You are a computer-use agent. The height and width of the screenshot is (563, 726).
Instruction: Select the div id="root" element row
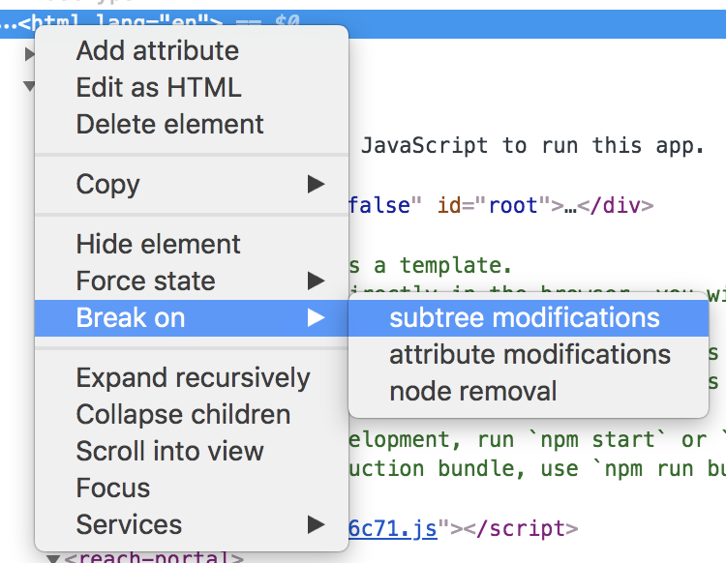tap(500, 205)
